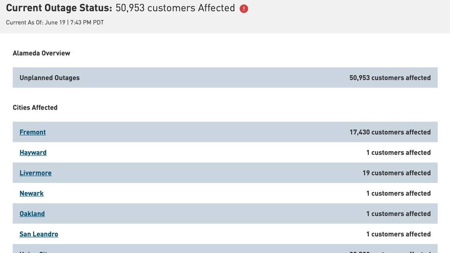Select the Newark city link
The image size is (450, 253).
[31, 193]
